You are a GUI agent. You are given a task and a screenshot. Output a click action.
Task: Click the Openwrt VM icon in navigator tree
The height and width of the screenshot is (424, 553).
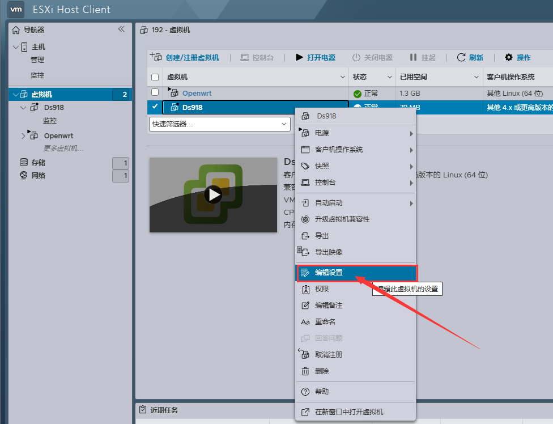pyautogui.click(x=33, y=135)
